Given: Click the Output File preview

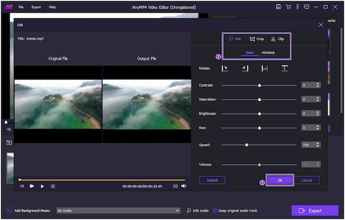Looking at the screenshot, I should click(147, 104).
